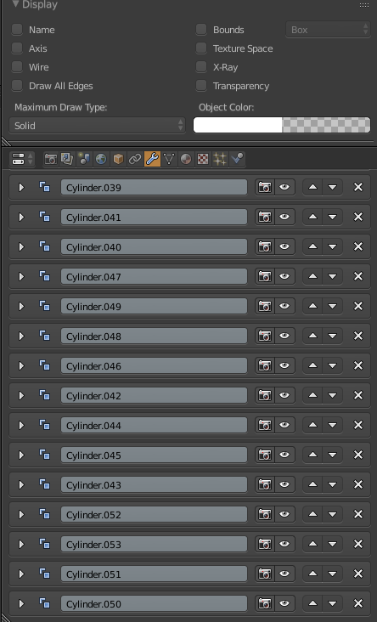
Task: Move Cylinder.049 modifier down in stack
Action: point(333,306)
